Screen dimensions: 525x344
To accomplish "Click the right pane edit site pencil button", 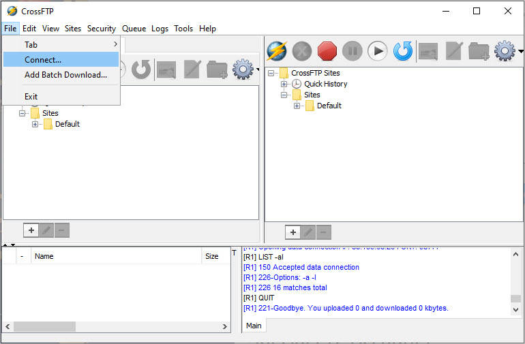I will pos(308,232).
